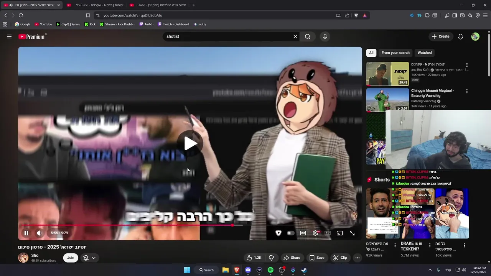Click the Create button

click(x=440, y=36)
